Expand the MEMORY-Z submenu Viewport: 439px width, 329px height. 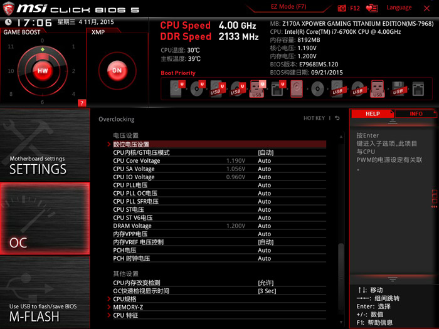pyautogui.click(x=128, y=307)
